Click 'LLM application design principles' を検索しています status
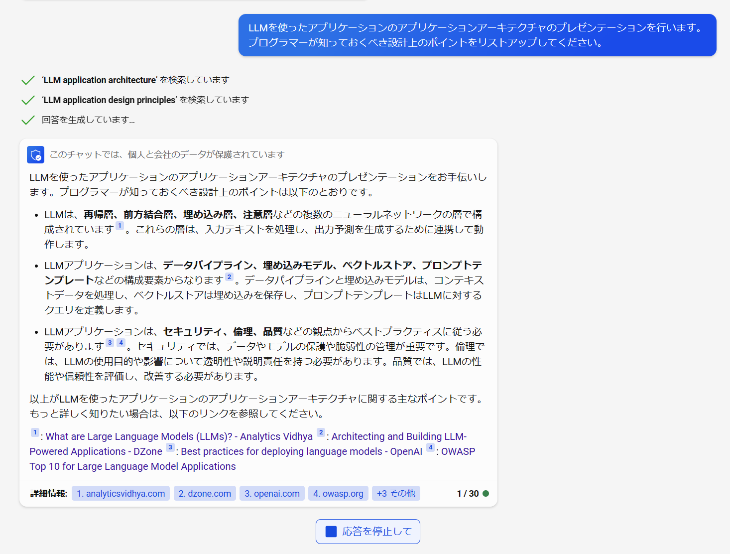730x554 pixels. coord(145,100)
